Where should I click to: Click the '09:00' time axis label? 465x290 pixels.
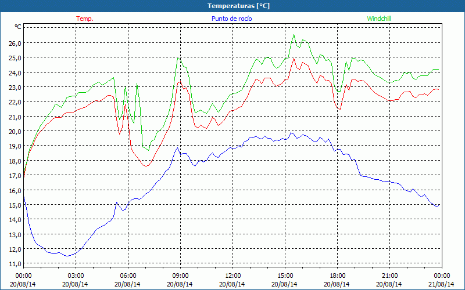coord(180,276)
